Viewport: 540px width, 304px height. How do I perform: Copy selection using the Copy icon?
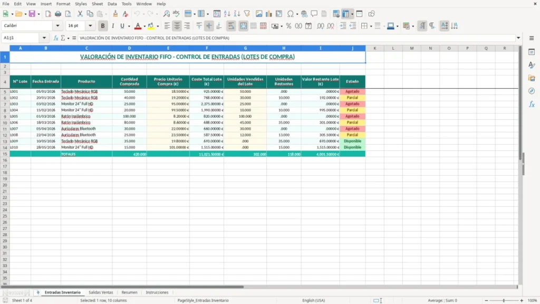coord(90,14)
